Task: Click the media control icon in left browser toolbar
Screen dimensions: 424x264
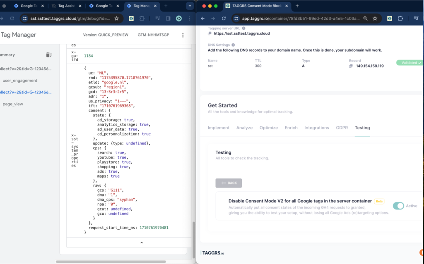Action: 158,18
